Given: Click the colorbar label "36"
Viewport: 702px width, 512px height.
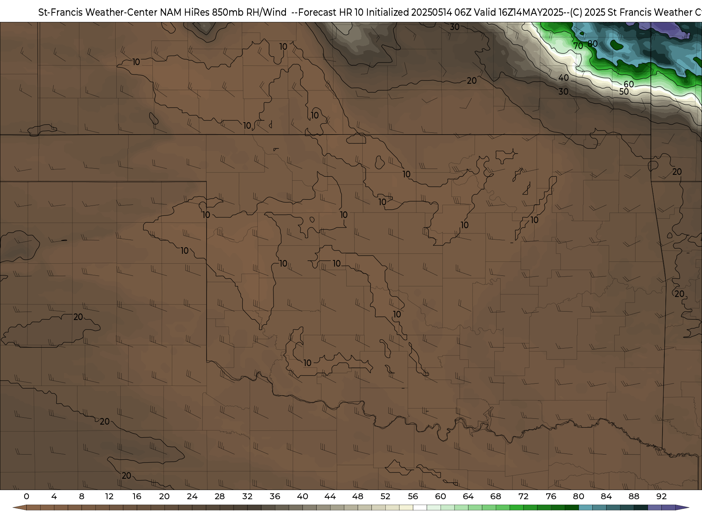Looking at the screenshot, I should 275,496.
